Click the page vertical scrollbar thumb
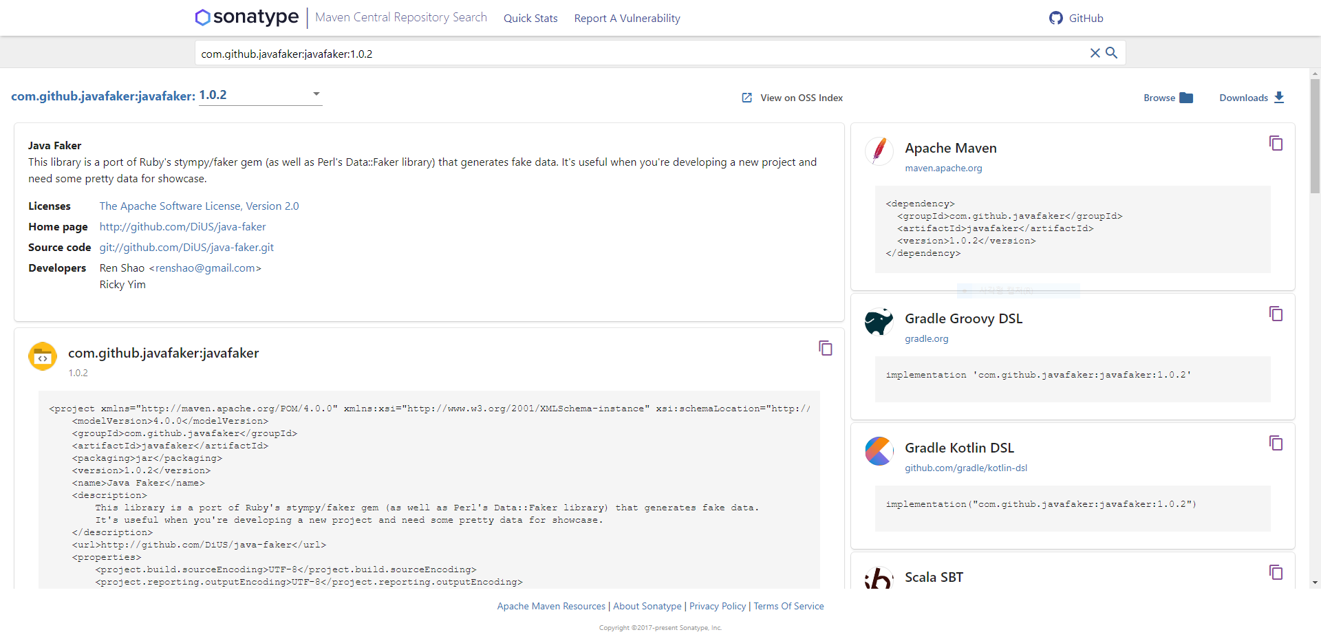1321x641 pixels. (1315, 135)
